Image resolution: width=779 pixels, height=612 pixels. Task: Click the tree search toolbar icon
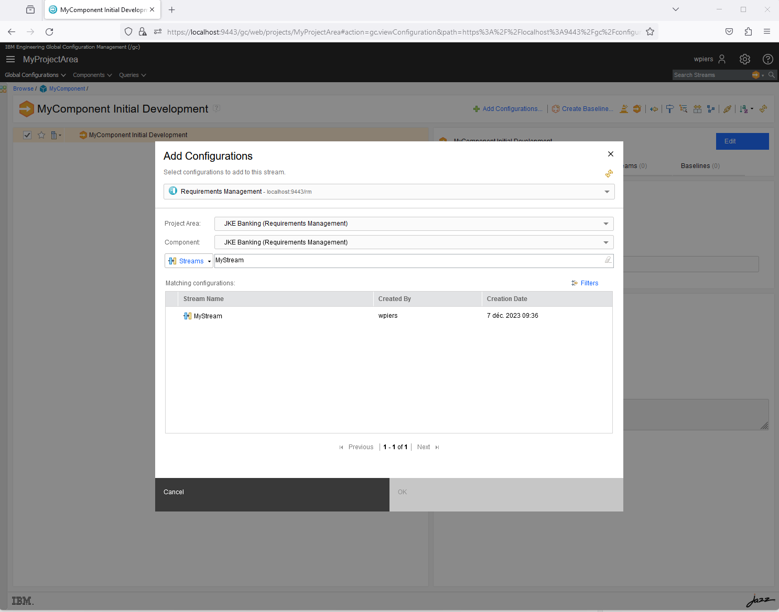pyautogui.click(x=683, y=109)
